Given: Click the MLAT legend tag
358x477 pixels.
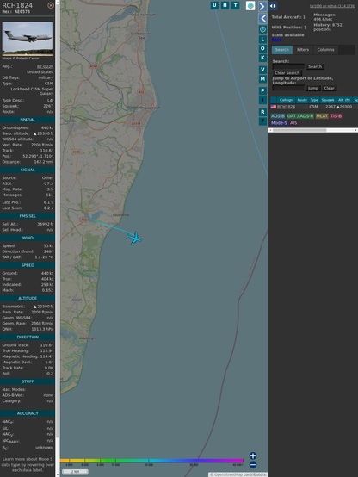Looking at the screenshot, I should (322, 116).
